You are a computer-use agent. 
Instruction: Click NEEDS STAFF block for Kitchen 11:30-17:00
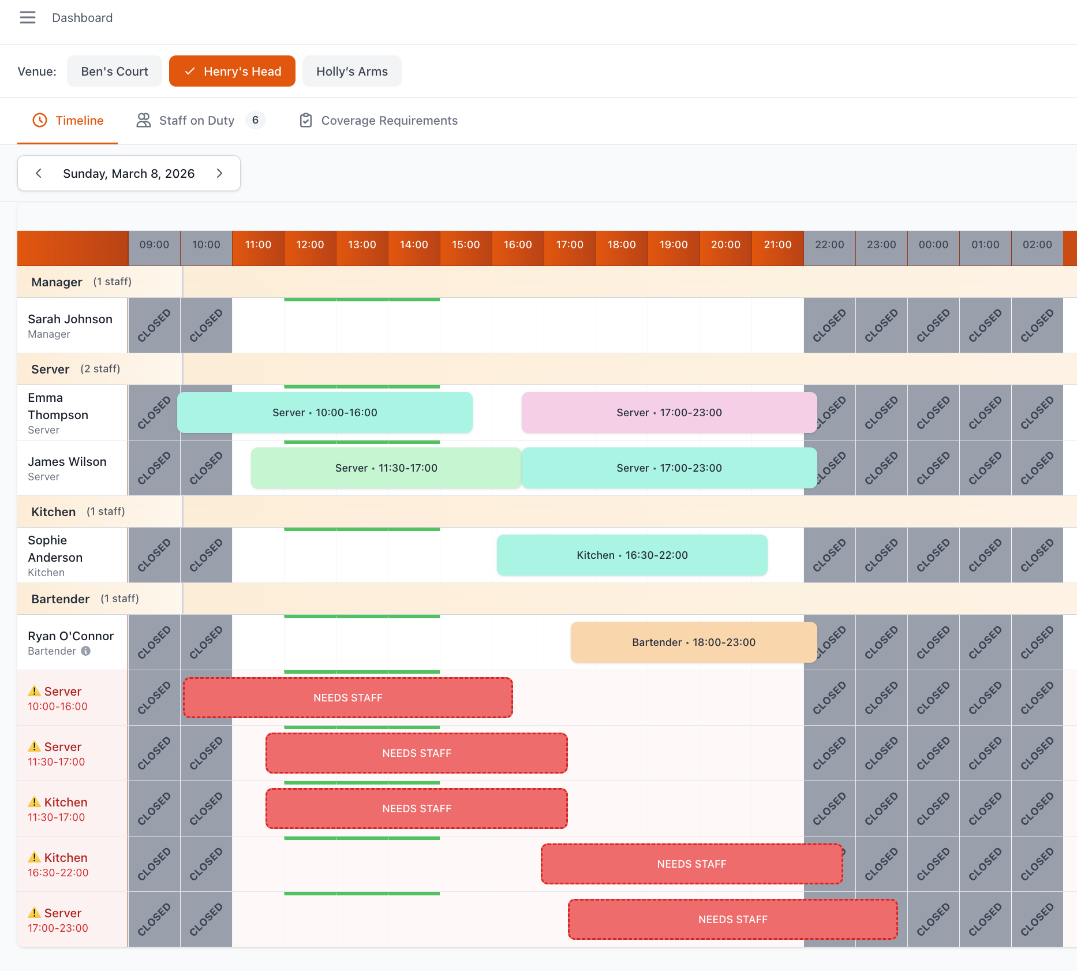click(416, 808)
